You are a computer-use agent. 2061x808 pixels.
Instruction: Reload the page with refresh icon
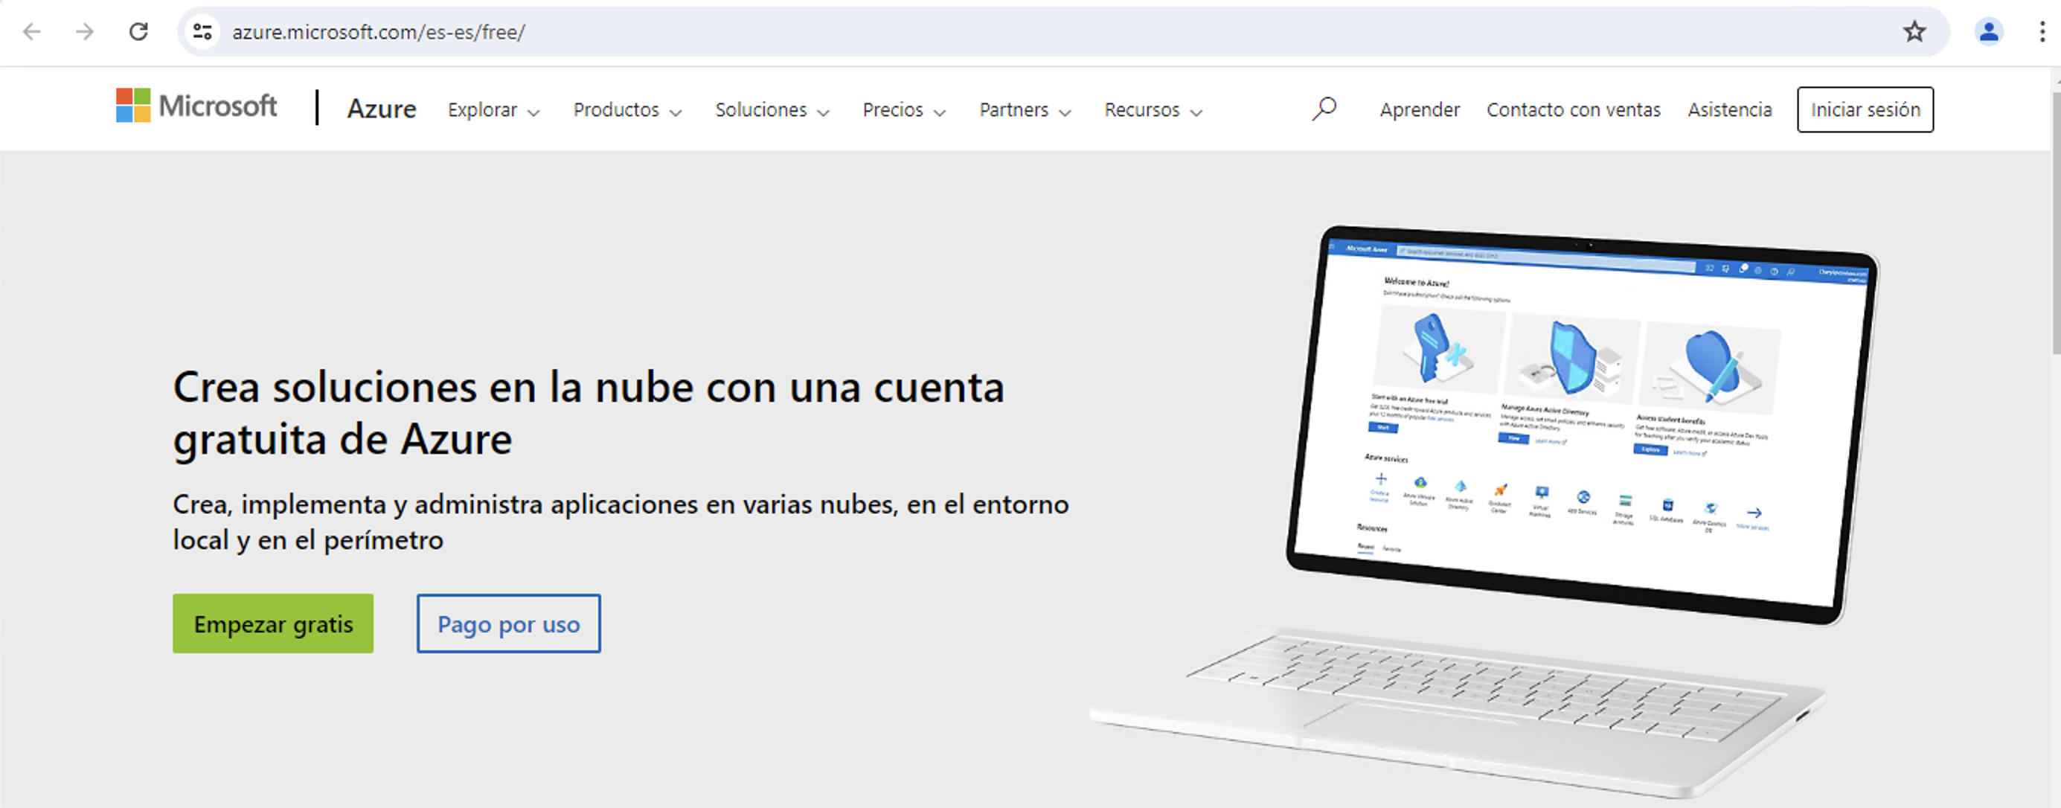138,32
